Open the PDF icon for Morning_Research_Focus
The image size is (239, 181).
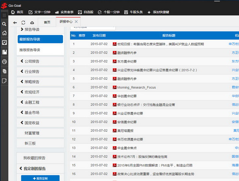tap(115, 87)
